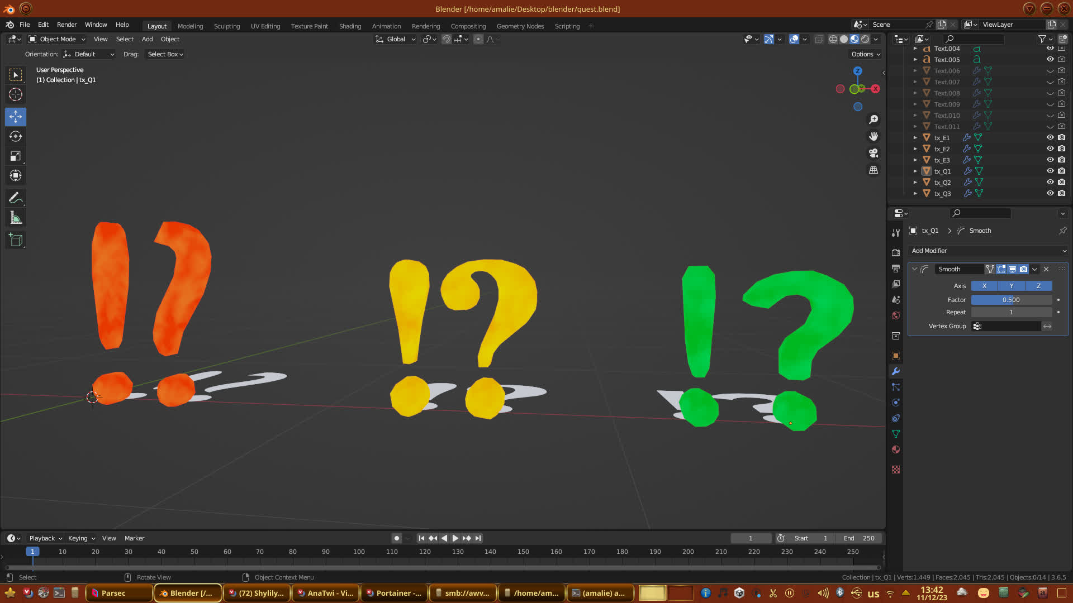1073x603 pixels.
Task: Toggle Smooth modifier X axis
Action: [984, 286]
